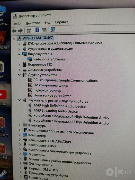This screenshot has width=135, height=180.
Task: Click the properties panel toolbar icon
Action: [44, 30]
